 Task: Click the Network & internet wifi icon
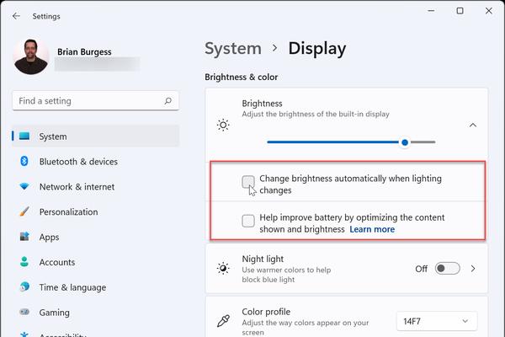pos(24,186)
